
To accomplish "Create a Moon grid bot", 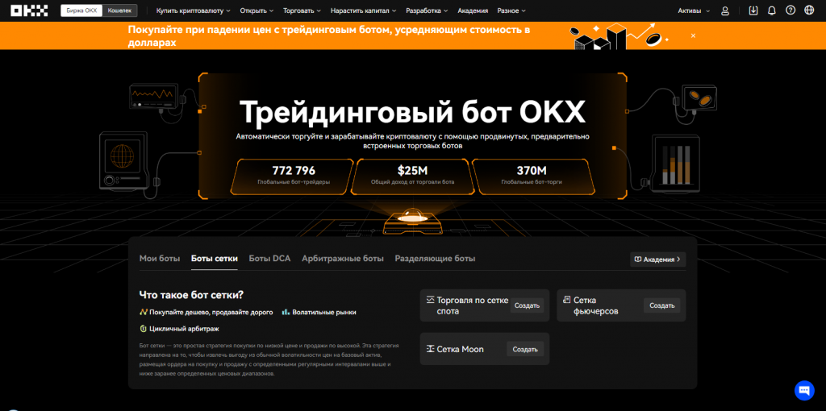I will pos(525,349).
